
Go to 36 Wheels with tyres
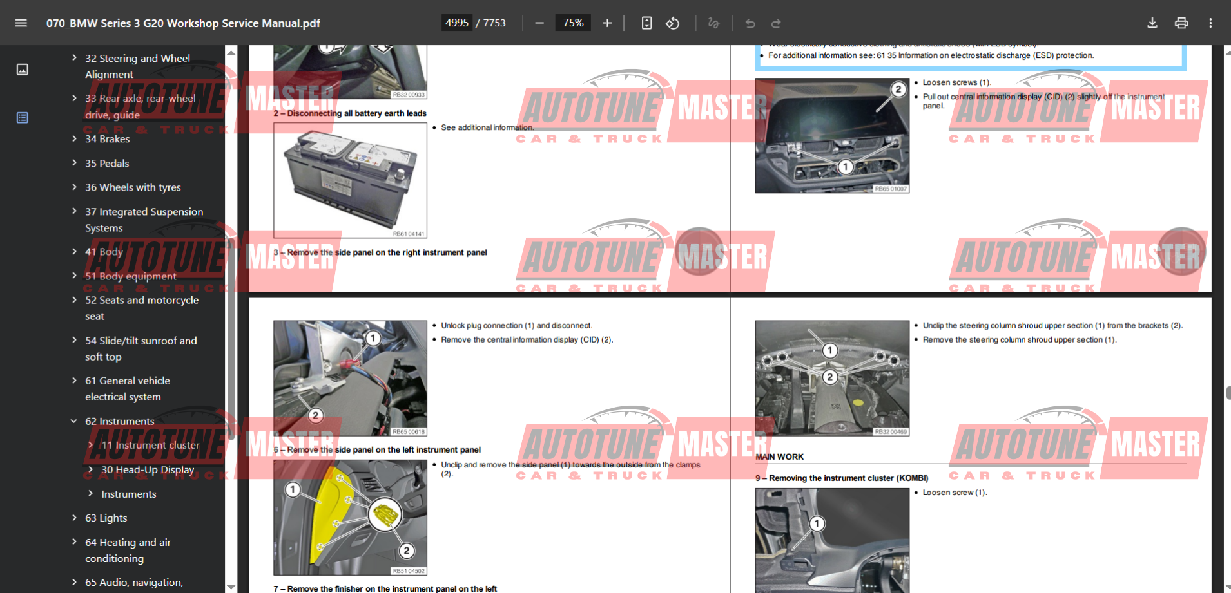point(133,187)
